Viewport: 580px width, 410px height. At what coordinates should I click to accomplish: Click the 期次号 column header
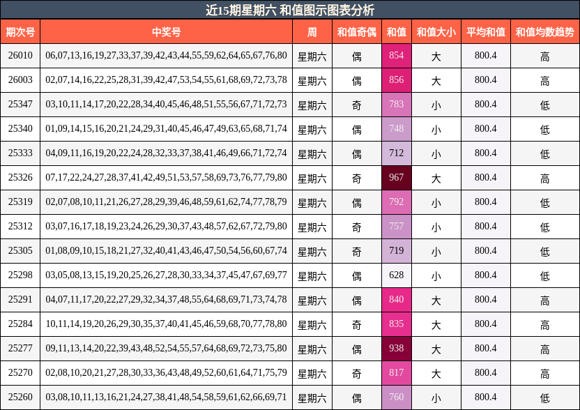20,31
